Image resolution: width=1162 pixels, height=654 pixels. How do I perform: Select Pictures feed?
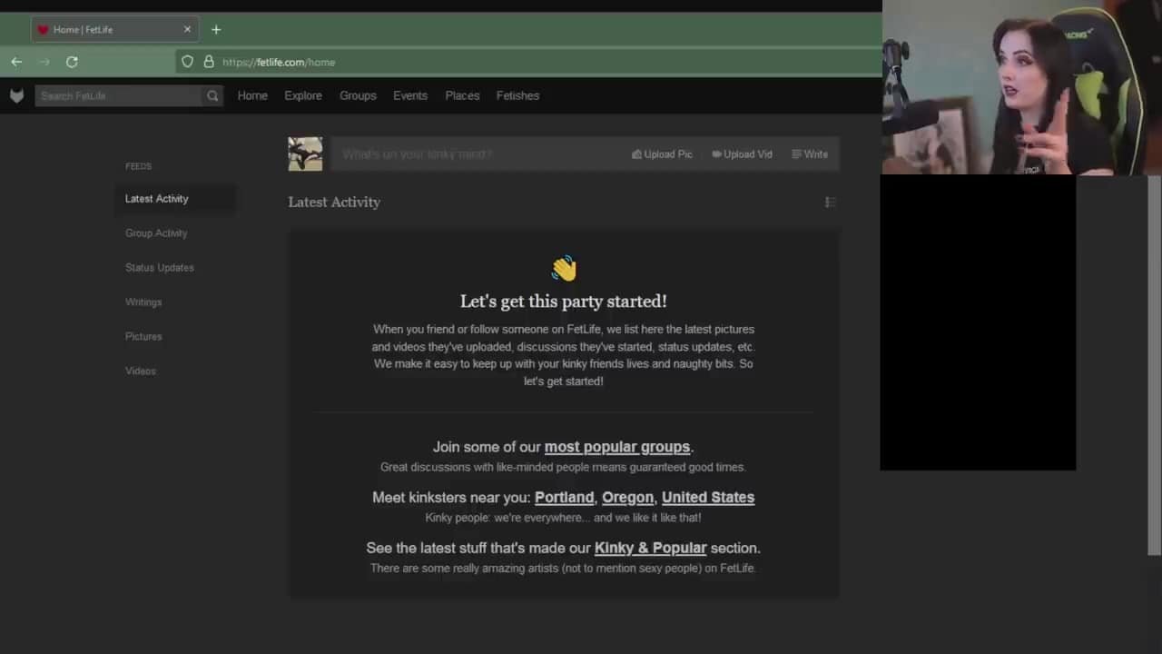(x=143, y=337)
